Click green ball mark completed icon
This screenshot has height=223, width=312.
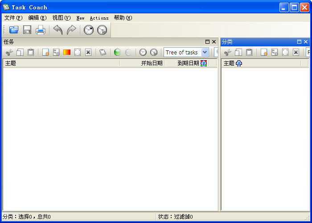[117, 52]
